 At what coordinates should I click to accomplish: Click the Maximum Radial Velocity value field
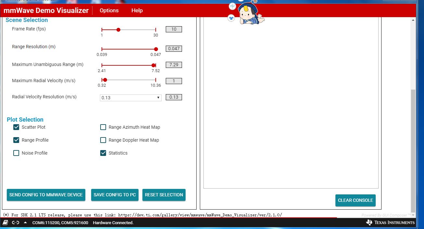[174, 81]
